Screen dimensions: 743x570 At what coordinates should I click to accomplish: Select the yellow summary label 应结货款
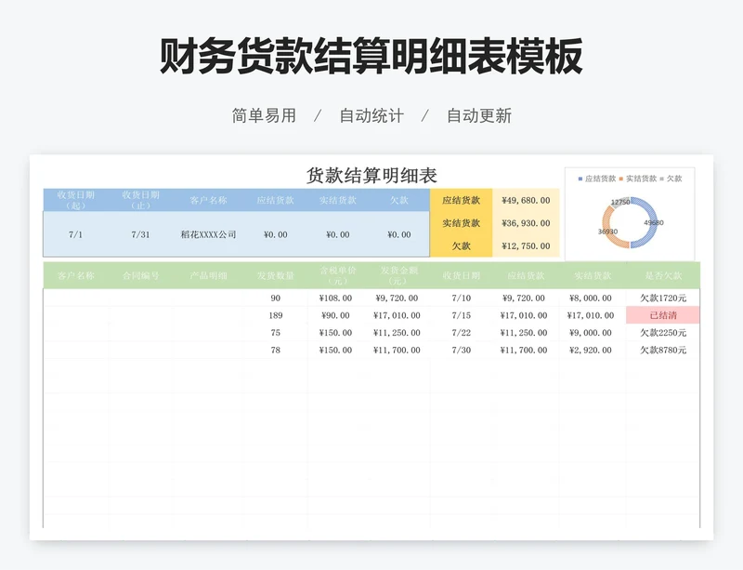(x=461, y=200)
